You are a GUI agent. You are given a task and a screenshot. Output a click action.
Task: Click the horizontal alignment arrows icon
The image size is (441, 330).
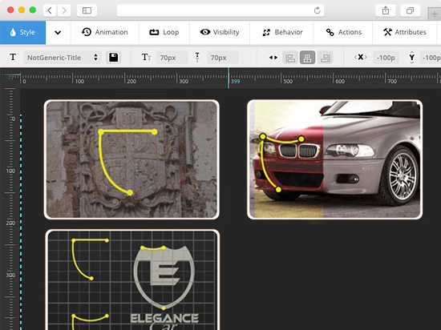pyautogui.click(x=273, y=58)
